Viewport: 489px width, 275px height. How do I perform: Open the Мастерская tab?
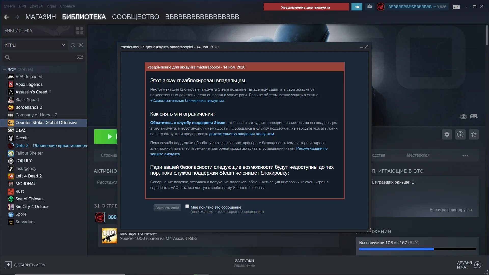pos(418,155)
